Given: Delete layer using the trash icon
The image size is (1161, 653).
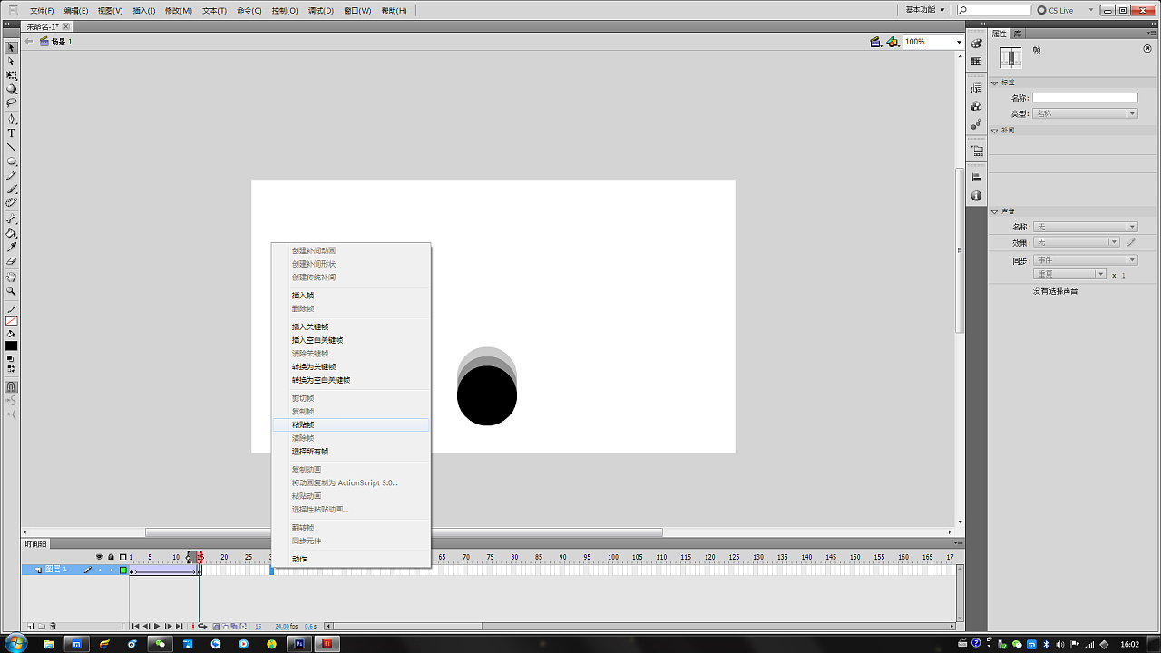Looking at the screenshot, I should point(53,626).
